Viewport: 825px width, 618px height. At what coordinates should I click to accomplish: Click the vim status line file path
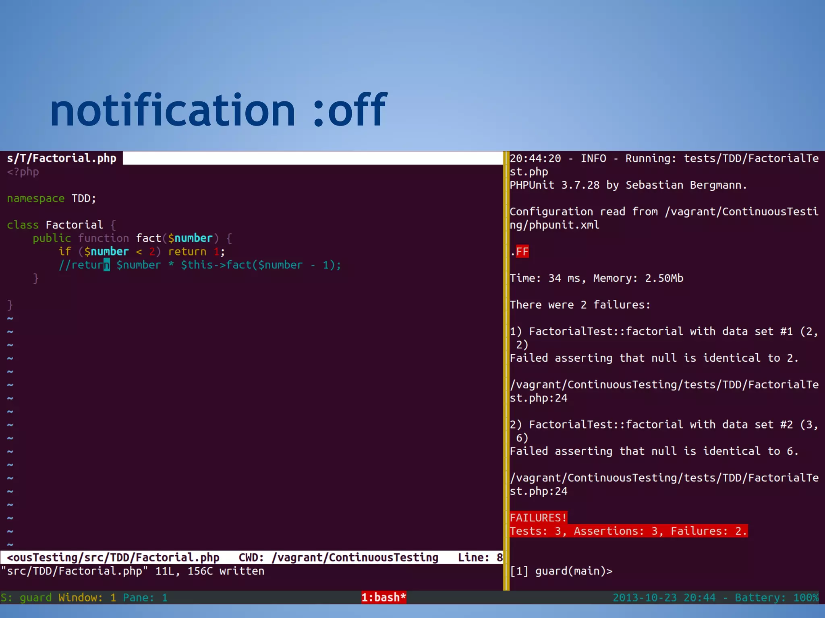pos(113,557)
